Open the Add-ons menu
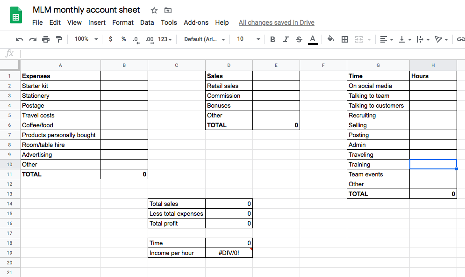Viewport: 465px width, 277px height. 196,22
